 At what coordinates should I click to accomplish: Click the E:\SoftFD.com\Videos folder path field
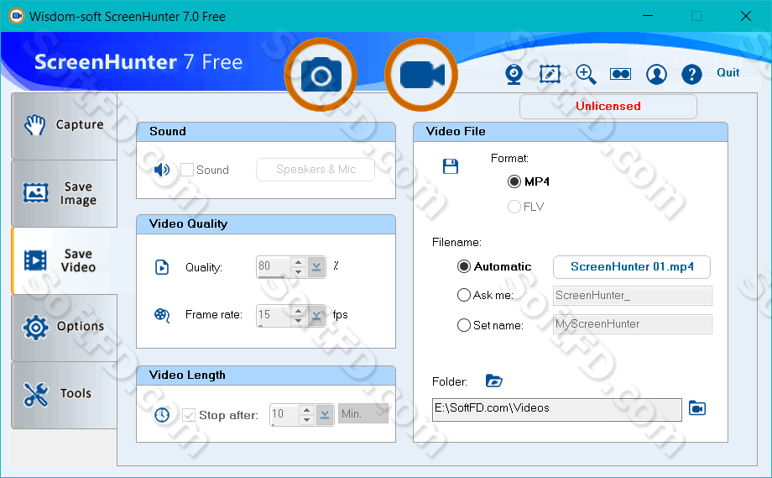pos(557,409)
